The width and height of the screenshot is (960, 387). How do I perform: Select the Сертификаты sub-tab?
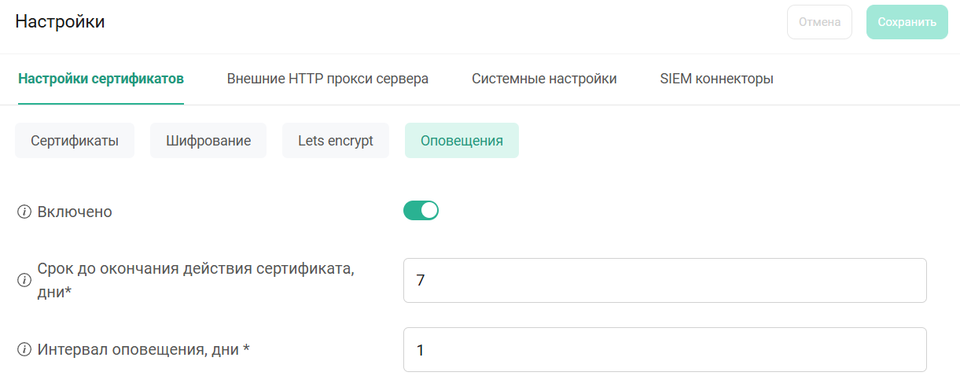(75, 141)
